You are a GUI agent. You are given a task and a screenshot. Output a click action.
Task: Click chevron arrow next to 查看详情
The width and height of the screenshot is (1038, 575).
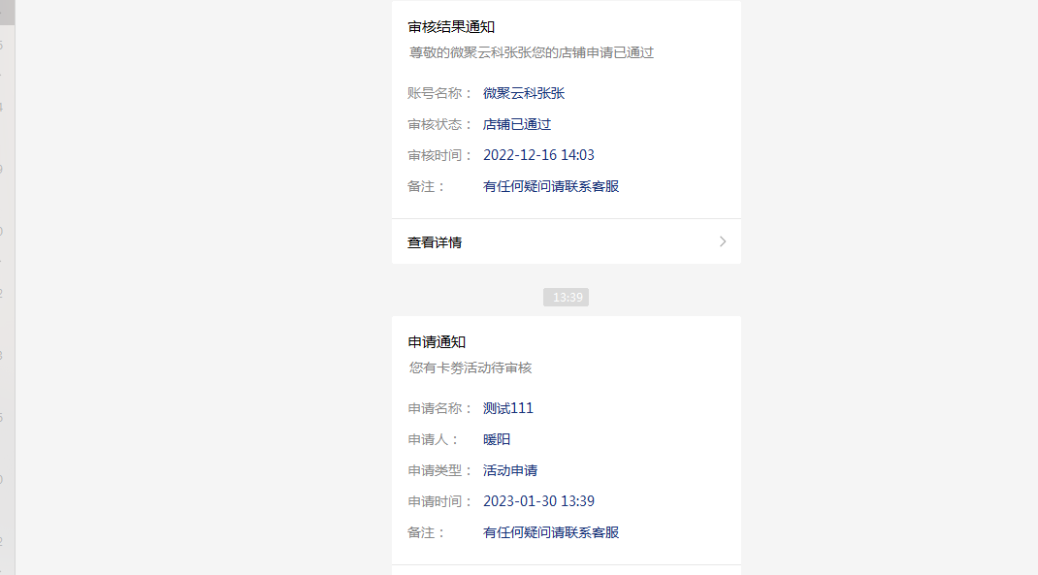pos(722,242)
